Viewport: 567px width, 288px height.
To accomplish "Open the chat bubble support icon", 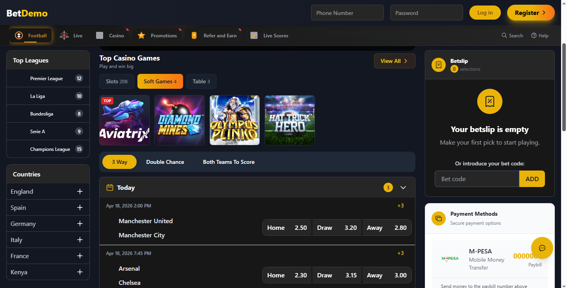I will click(542, 248).
